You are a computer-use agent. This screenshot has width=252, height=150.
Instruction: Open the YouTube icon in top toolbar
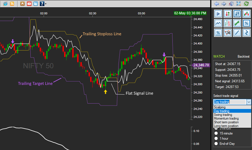(x=29, y=4)
